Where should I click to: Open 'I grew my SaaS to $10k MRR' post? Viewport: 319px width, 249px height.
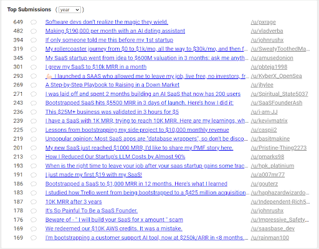(x=96, y=67)
